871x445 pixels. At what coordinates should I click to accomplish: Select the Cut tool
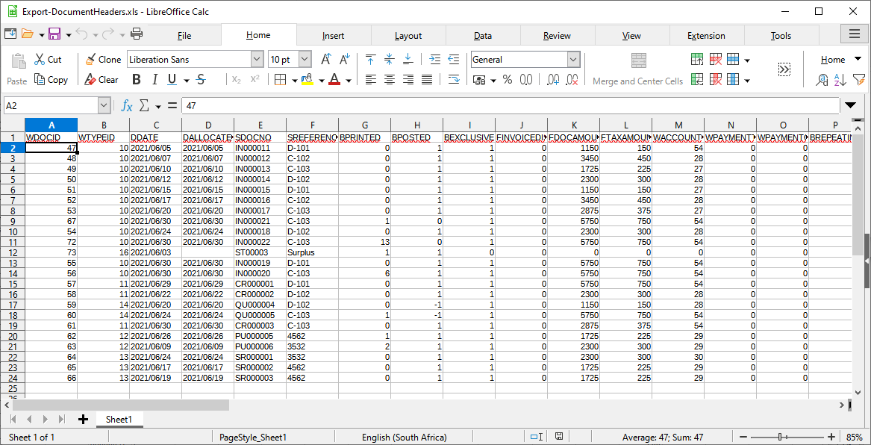(46, 59)
